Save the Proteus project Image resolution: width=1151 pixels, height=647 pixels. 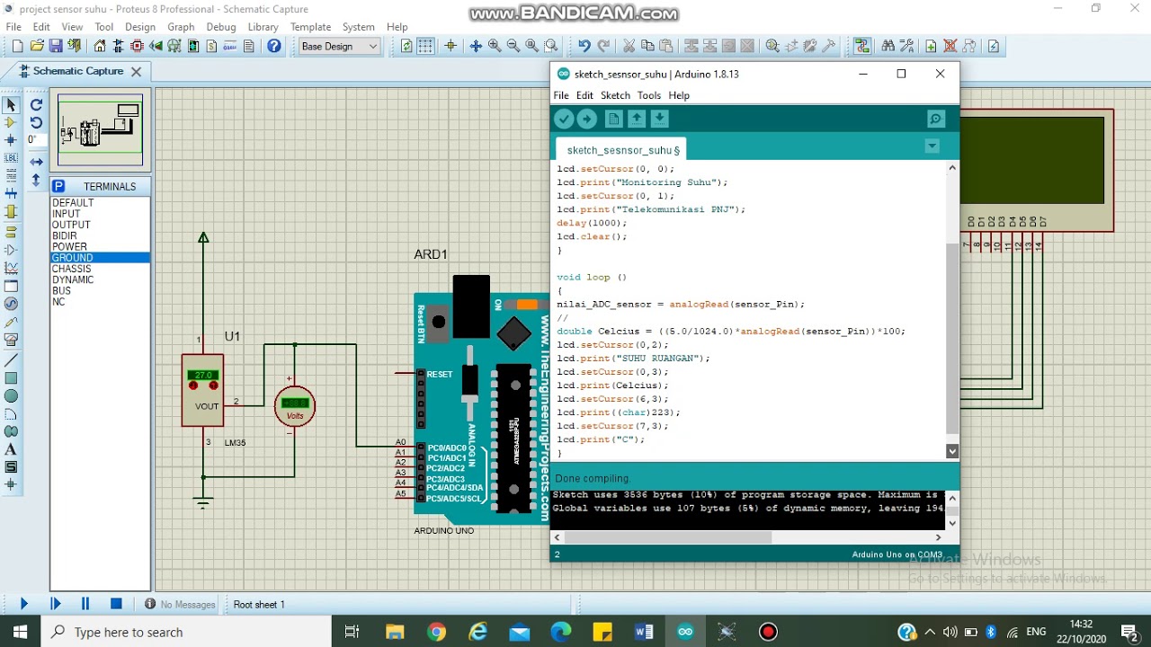coord(56,46)
